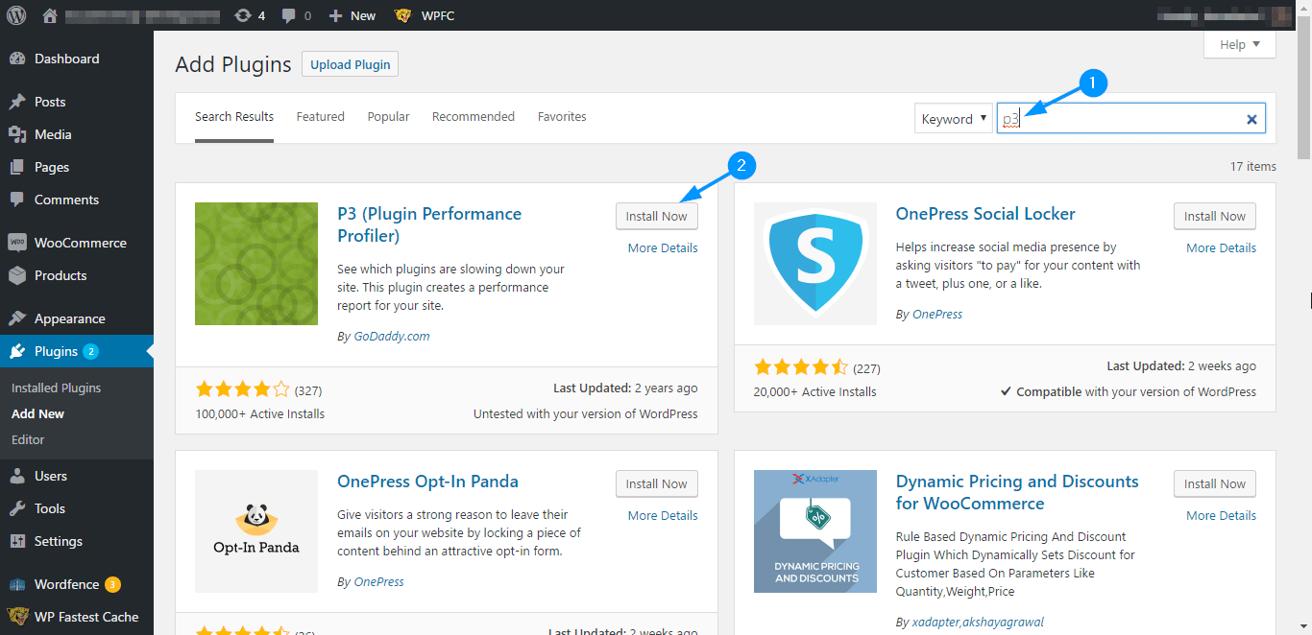Click the Dynamic Pricing plugin thumbnail
This screenshot has height=635, width=1312.
click(815, 531)
